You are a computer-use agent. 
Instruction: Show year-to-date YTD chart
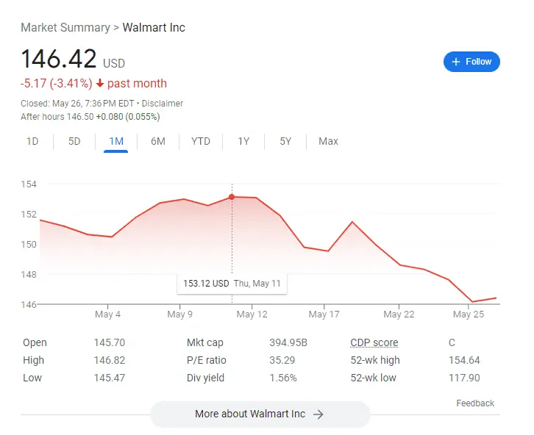coord(201,141)
